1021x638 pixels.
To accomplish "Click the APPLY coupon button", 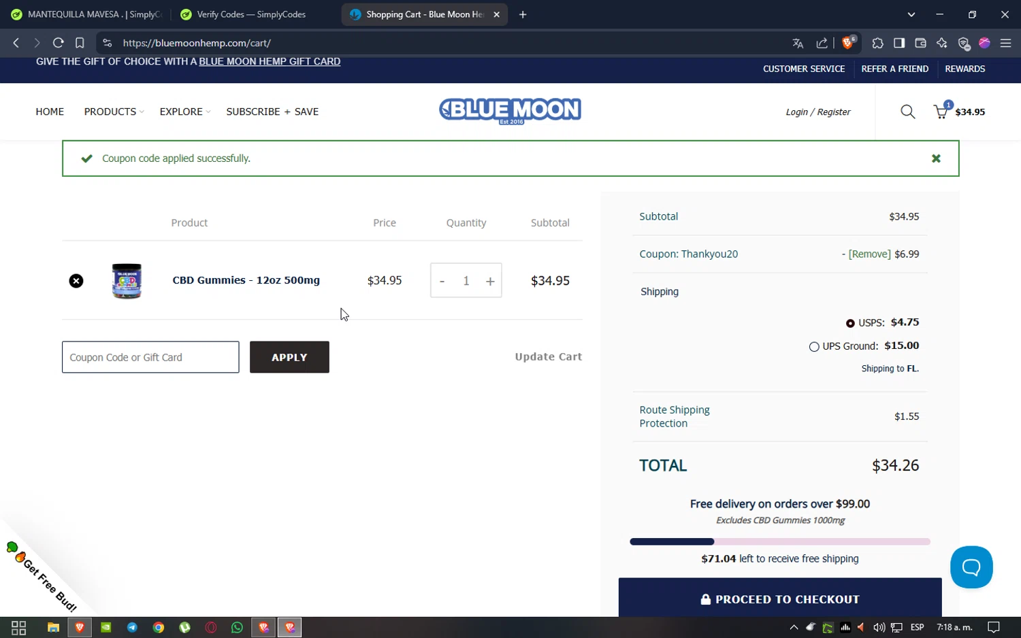I will (x=289, y=357).
